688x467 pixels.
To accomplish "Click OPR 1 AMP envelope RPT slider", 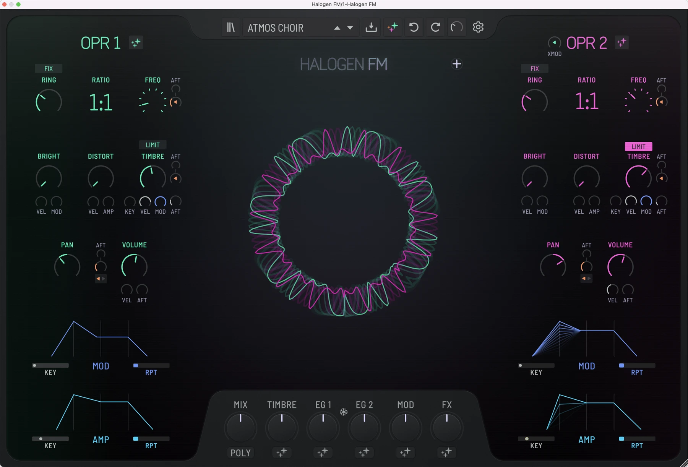I will coord(151,439).
